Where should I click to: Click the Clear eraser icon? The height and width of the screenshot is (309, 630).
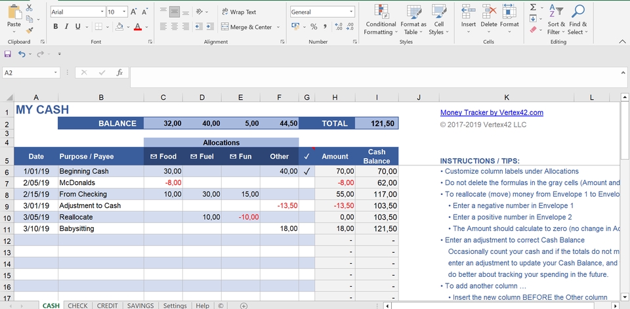[533, 30]
